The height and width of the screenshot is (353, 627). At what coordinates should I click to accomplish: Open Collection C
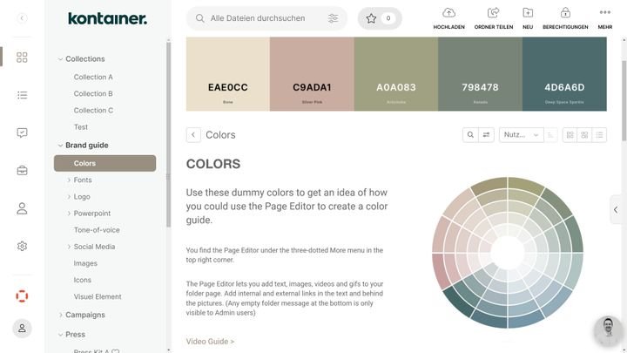pos(93,110)
